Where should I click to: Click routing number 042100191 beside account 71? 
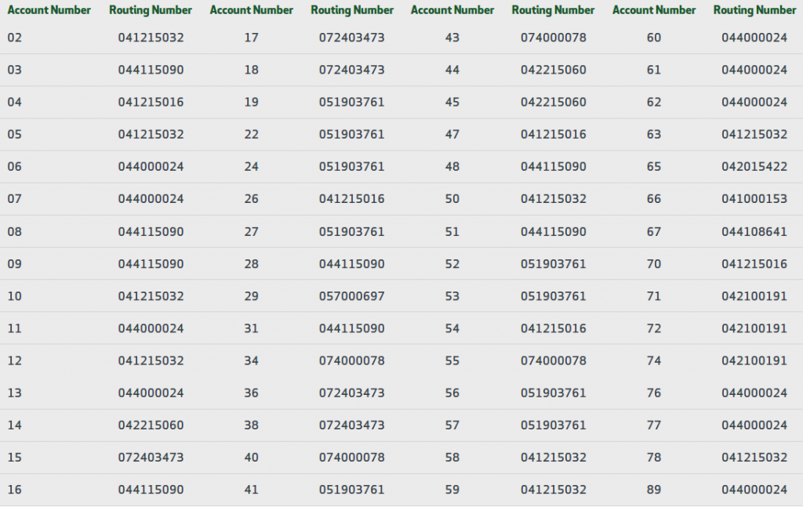[754, 296]
